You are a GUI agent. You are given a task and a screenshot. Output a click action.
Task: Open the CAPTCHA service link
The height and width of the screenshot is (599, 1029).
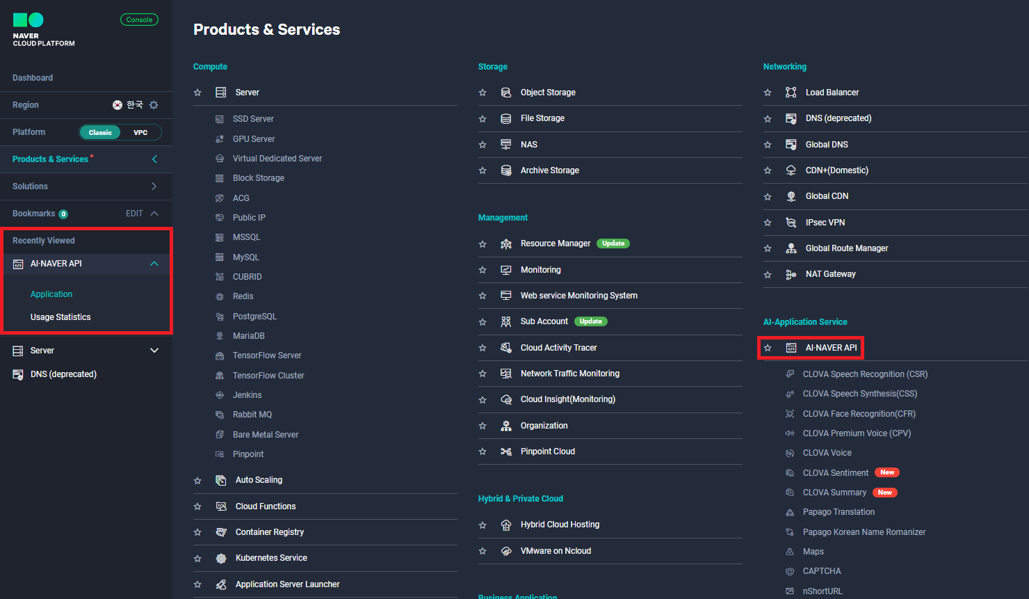point(822,571)
